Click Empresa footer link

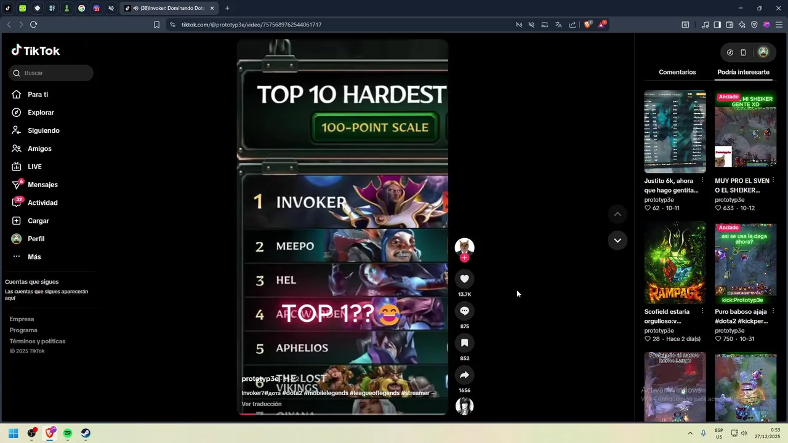(x=22, y=319)
